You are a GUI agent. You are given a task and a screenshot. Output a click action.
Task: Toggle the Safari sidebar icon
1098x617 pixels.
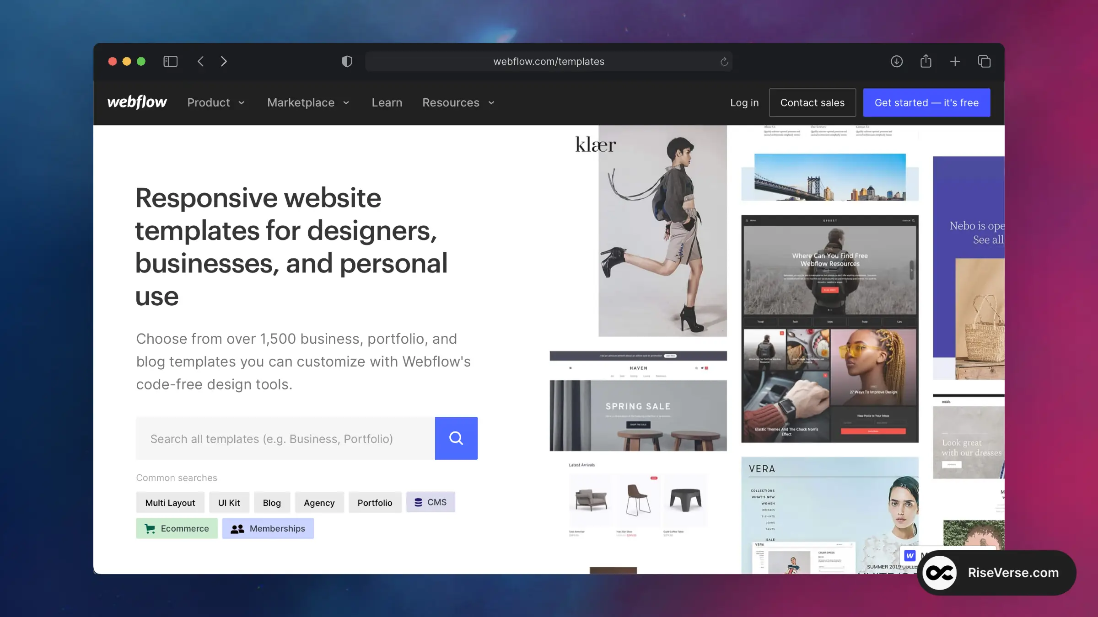(x=170, y=61)
